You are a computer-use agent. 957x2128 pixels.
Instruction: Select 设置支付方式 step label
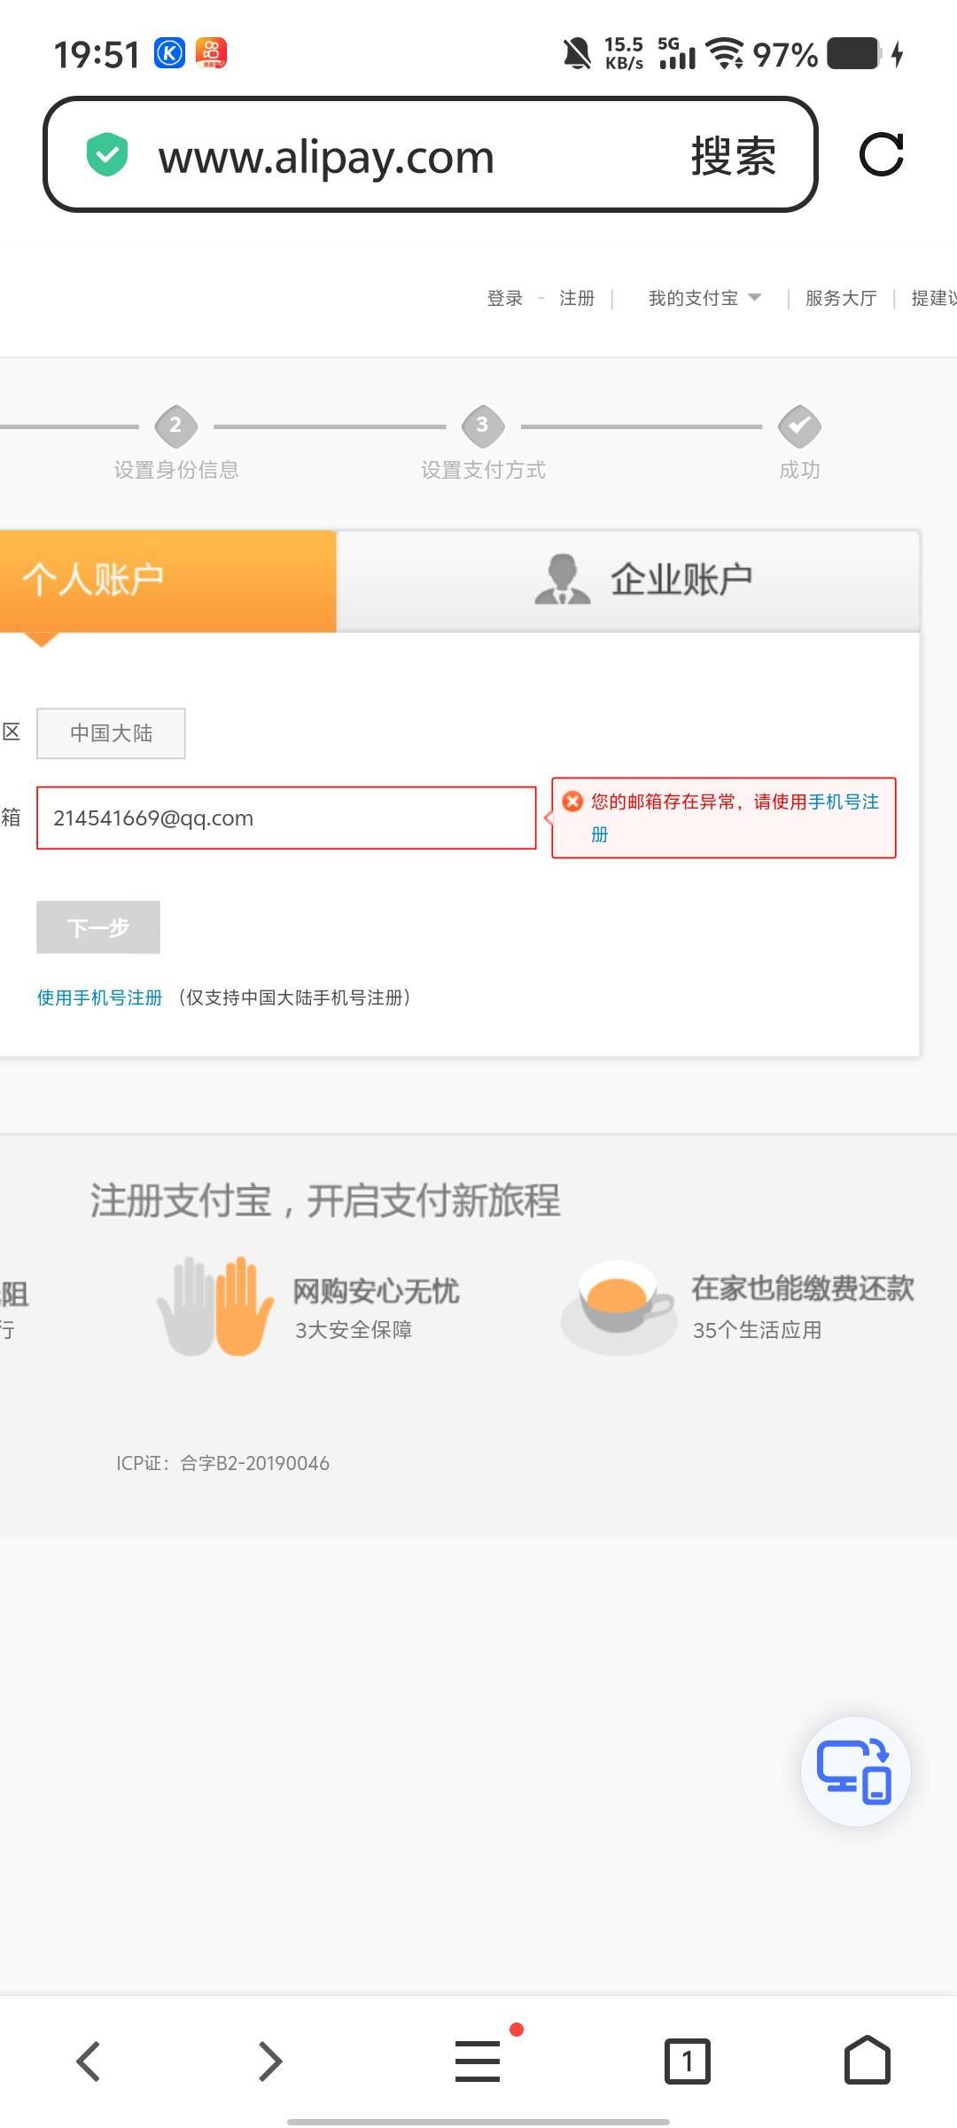[x=483, y=470]
